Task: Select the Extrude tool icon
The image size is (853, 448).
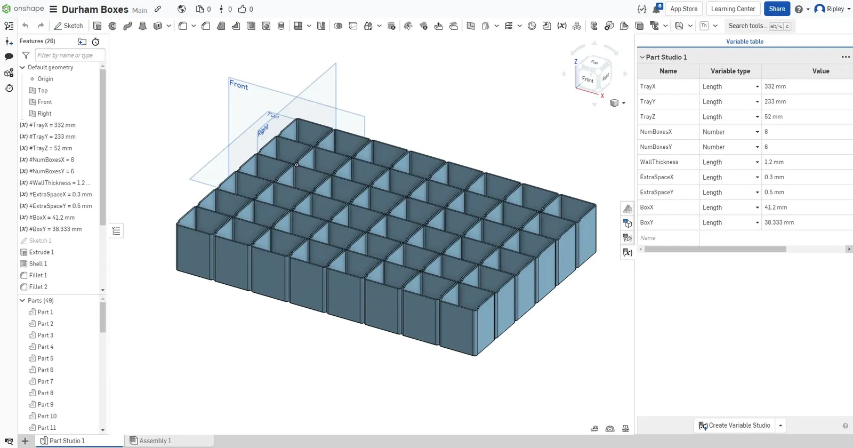Action: tap(97, 26)
